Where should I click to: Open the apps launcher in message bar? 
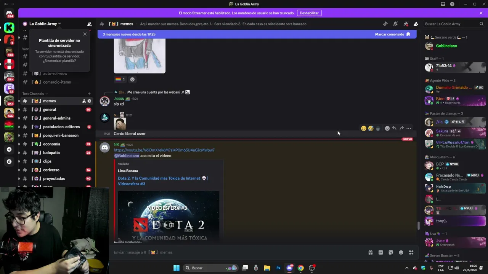[x=411, y=252]
